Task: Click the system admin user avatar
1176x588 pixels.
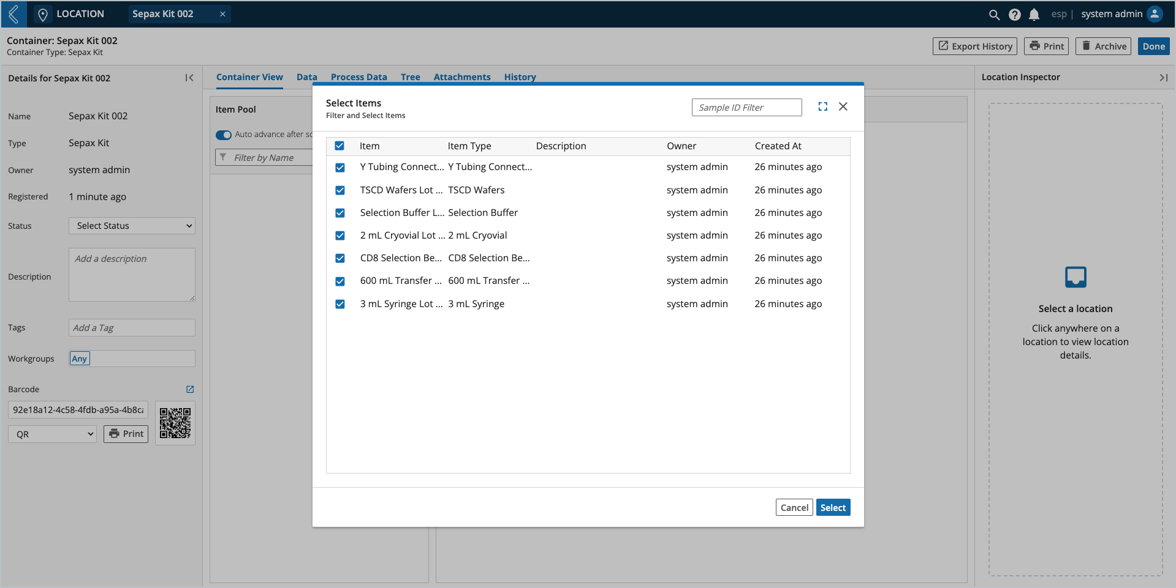Action: [1155, 14]
